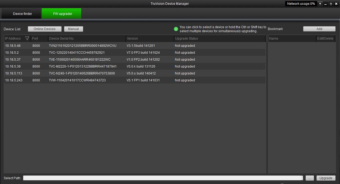Click serial TVC-N240-1-P0120140626BBRR470753809

[x=82, y=73]
